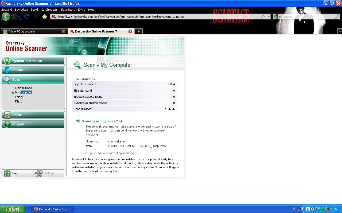Open the Help menu in the menu bar
Screen dimensions: 342x213
click(x=91, y=10)
